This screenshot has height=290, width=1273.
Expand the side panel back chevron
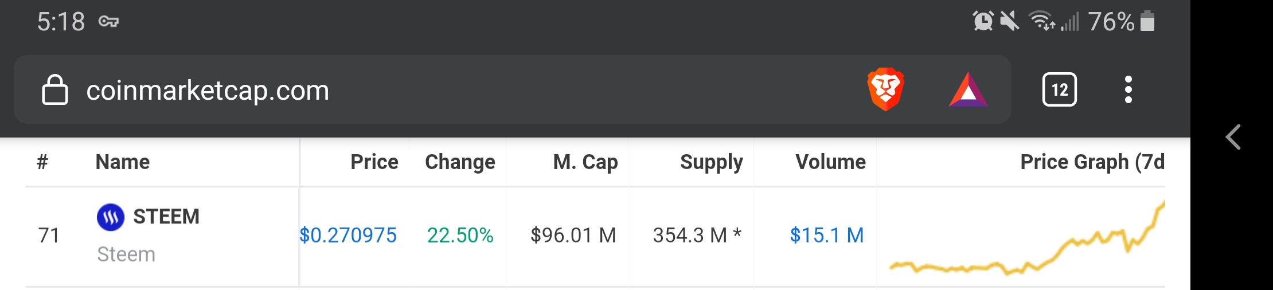pyautogui.click(x=1233, y=138)
